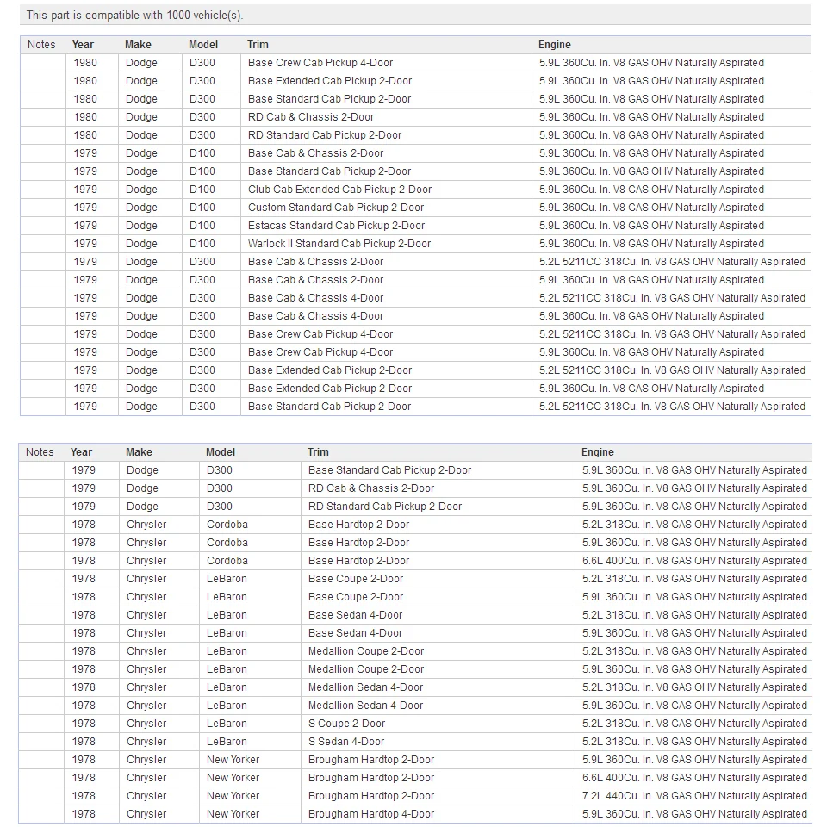Click 'S Sedan 4-Door' trim cell

coord(346,742)
